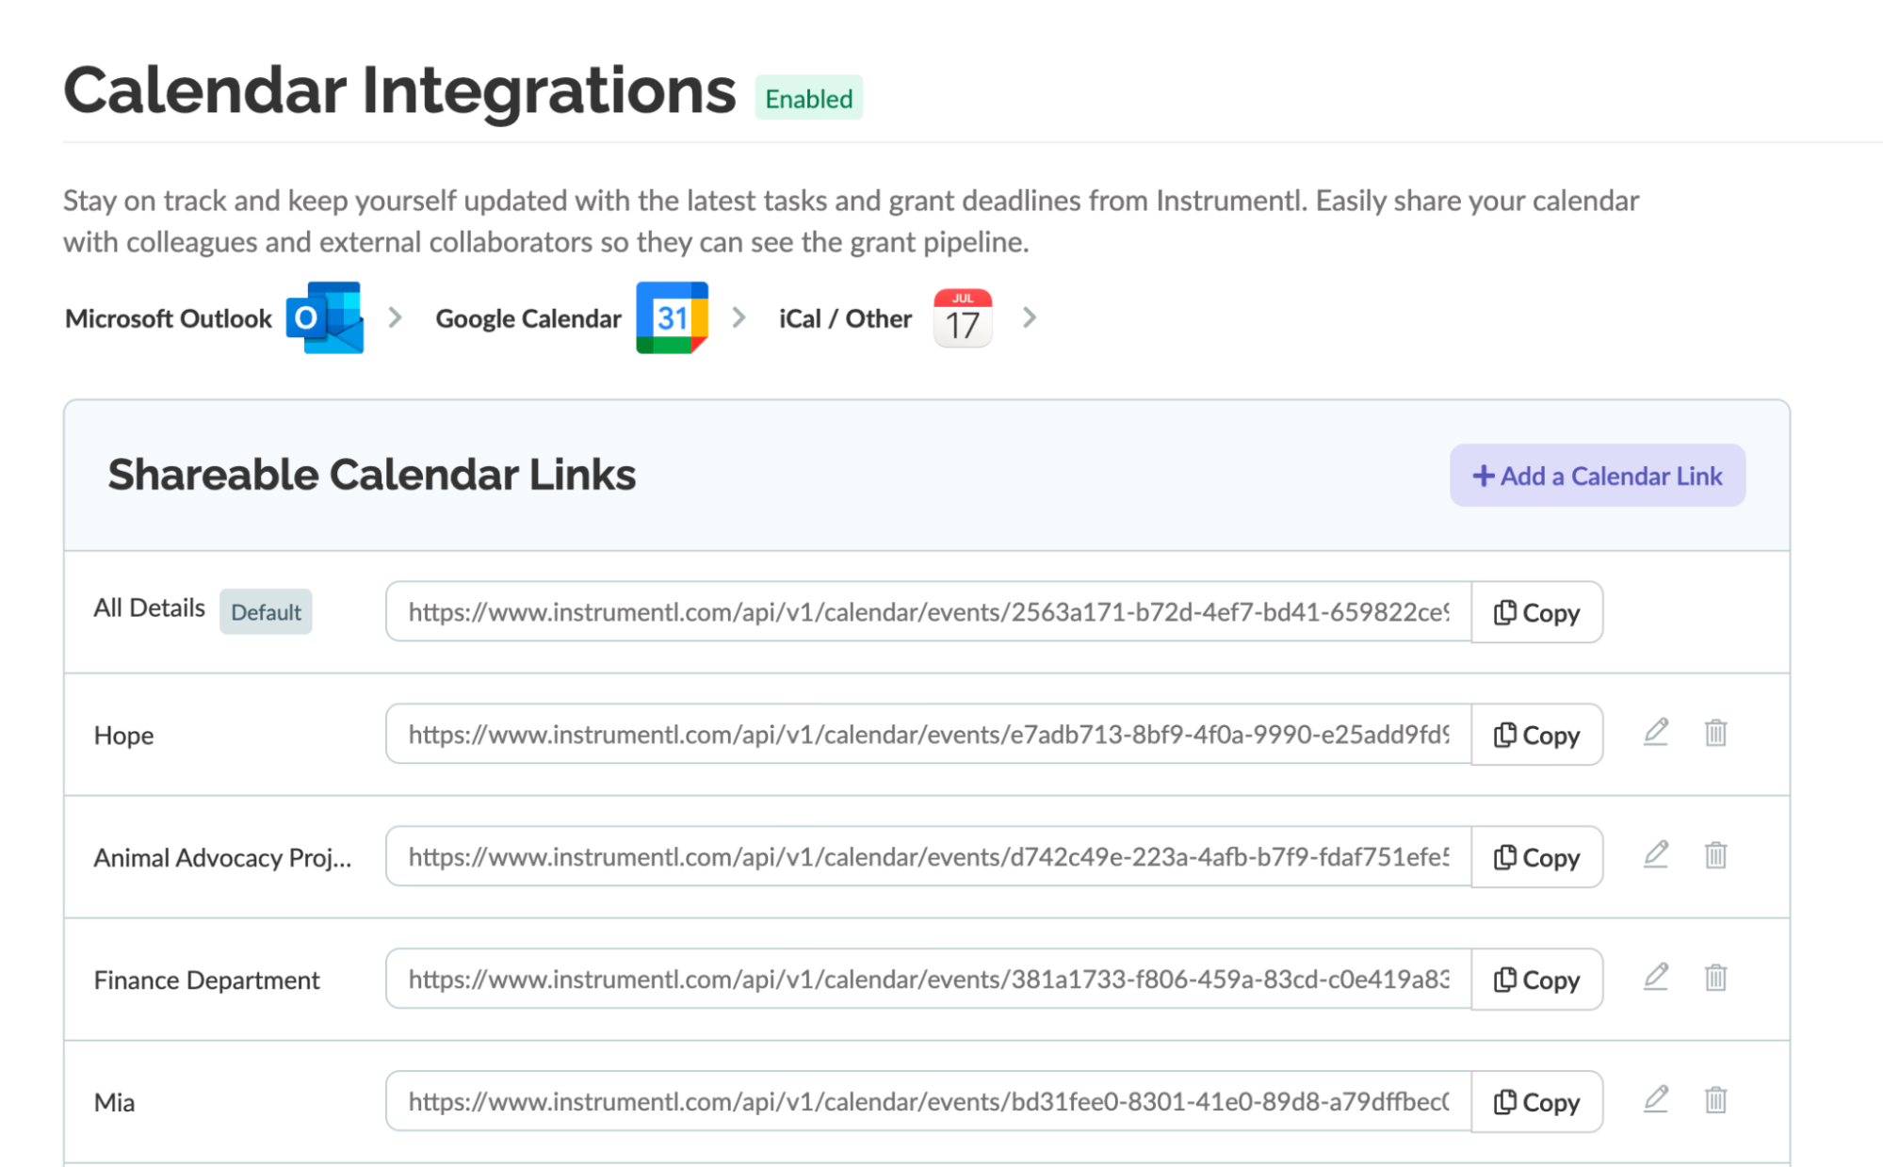Click the Microsoft Outlook icon
This screenshot has height=1167, width=1883.
[325, 317]
